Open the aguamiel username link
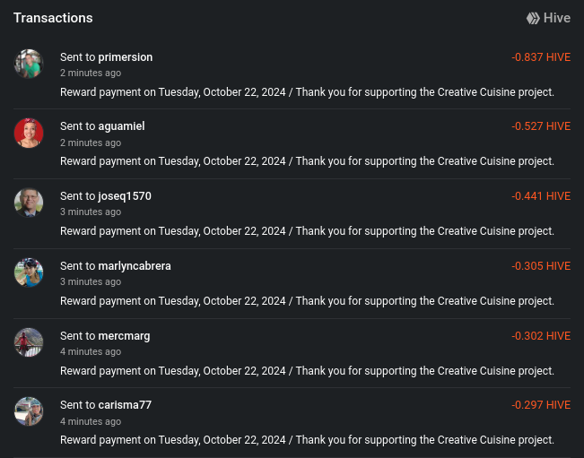This screenshot has height=458, width=584. point(121,126)
